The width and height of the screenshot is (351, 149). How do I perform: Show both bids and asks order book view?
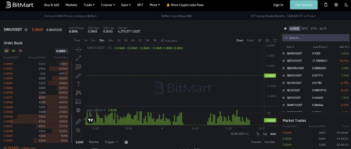click(7, 51)
